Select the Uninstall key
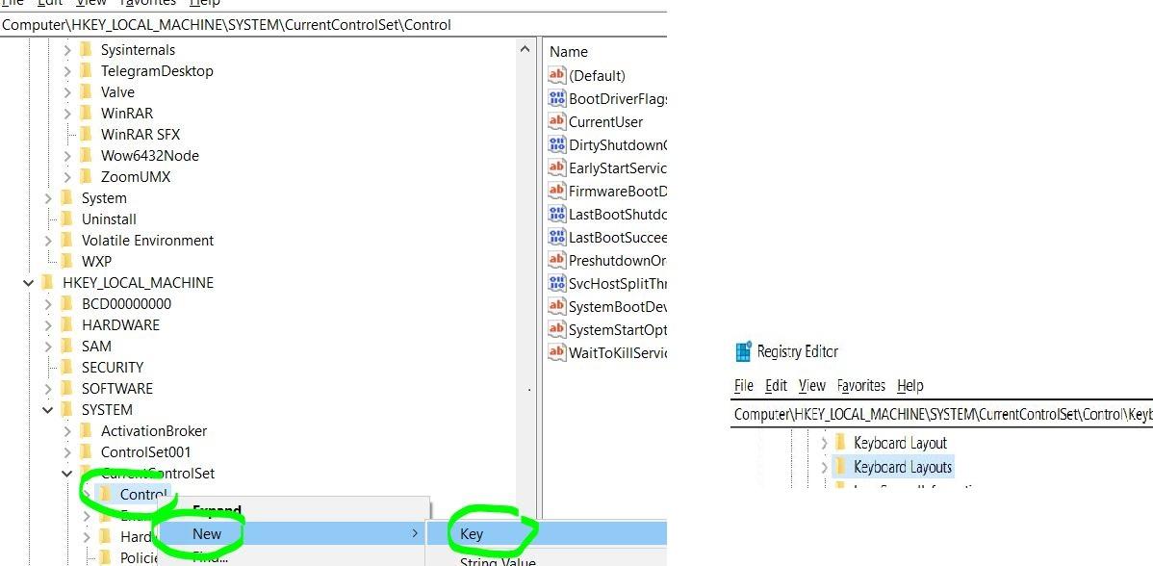Image resolution: width=1153 pixels, height=566 pixels. pyautogui.click(x=109, y=219)
